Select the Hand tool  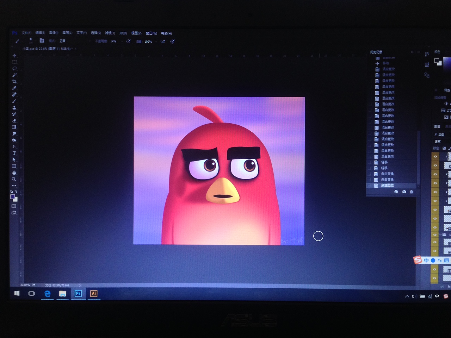tap(14, 173)
